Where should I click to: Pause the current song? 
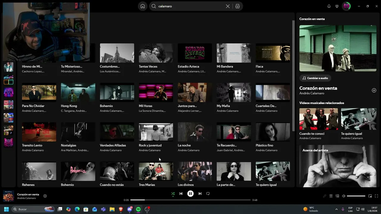(x=190, y=193)
